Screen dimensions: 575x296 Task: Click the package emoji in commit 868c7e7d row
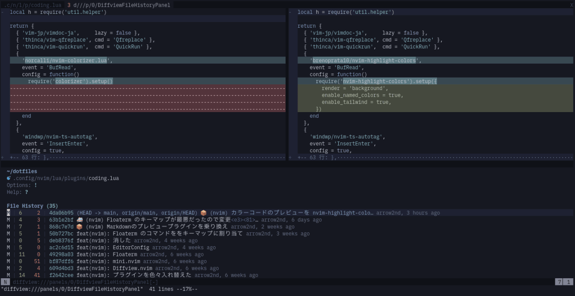[x=80, y=227]
